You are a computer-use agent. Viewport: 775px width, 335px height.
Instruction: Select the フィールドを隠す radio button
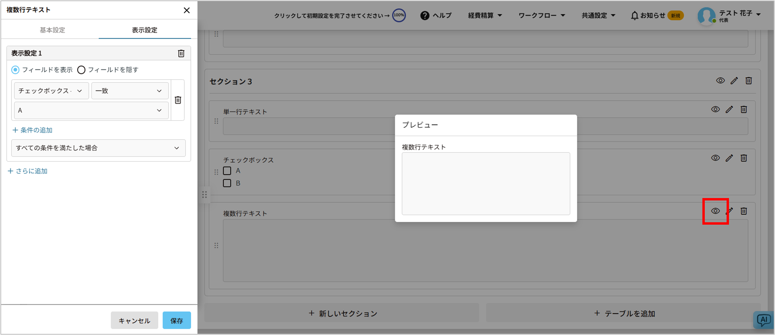[81, 70]
